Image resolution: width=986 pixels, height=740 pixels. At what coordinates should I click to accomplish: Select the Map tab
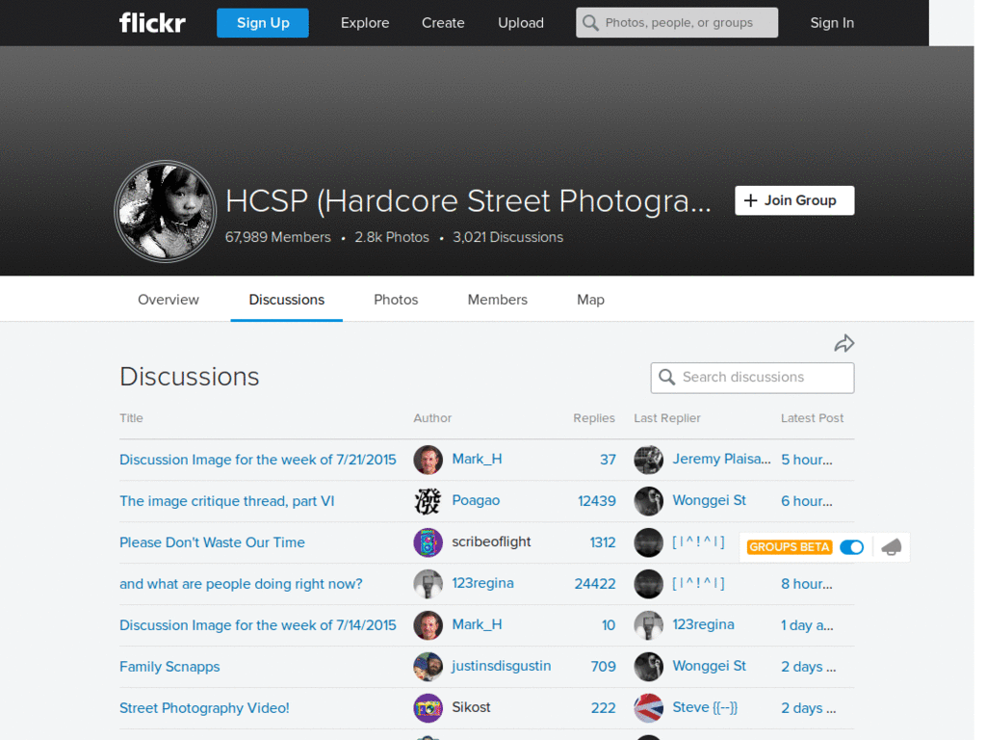[590, 300]
